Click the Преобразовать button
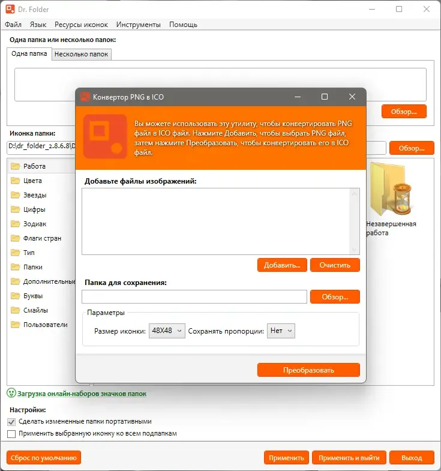Viewport: 441px width, 471px height. 308,370
